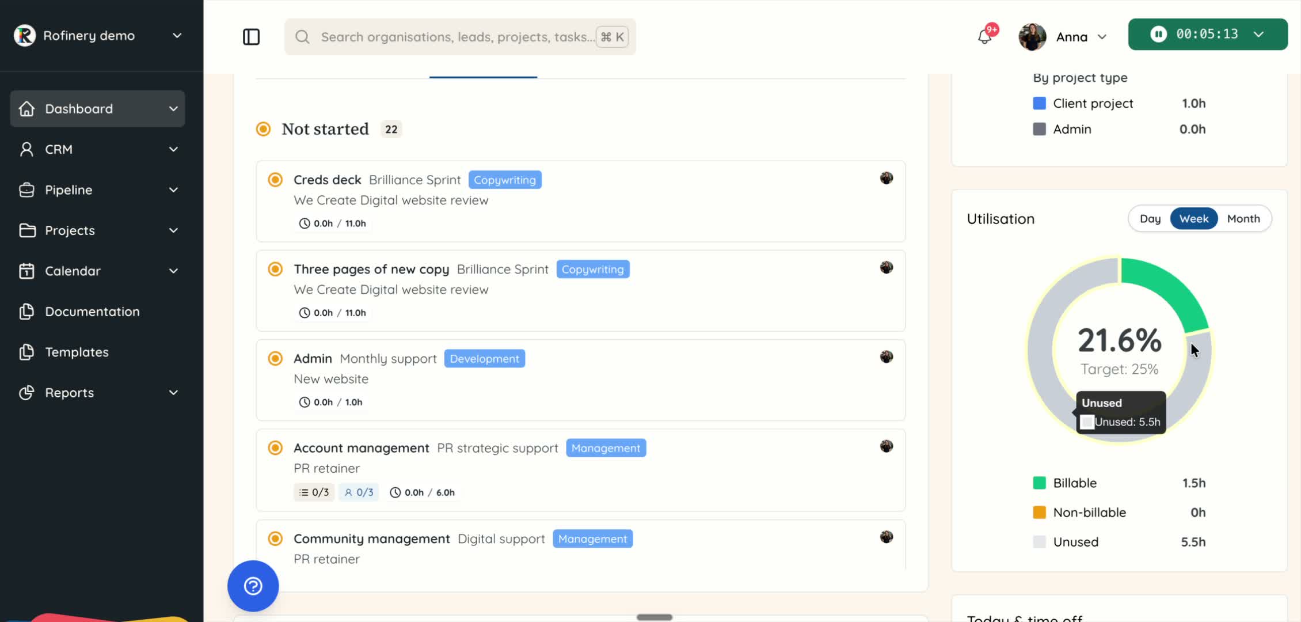Click assignee avatar on Creds deck task
1301x622 pixels.
[x=887, y=178]
